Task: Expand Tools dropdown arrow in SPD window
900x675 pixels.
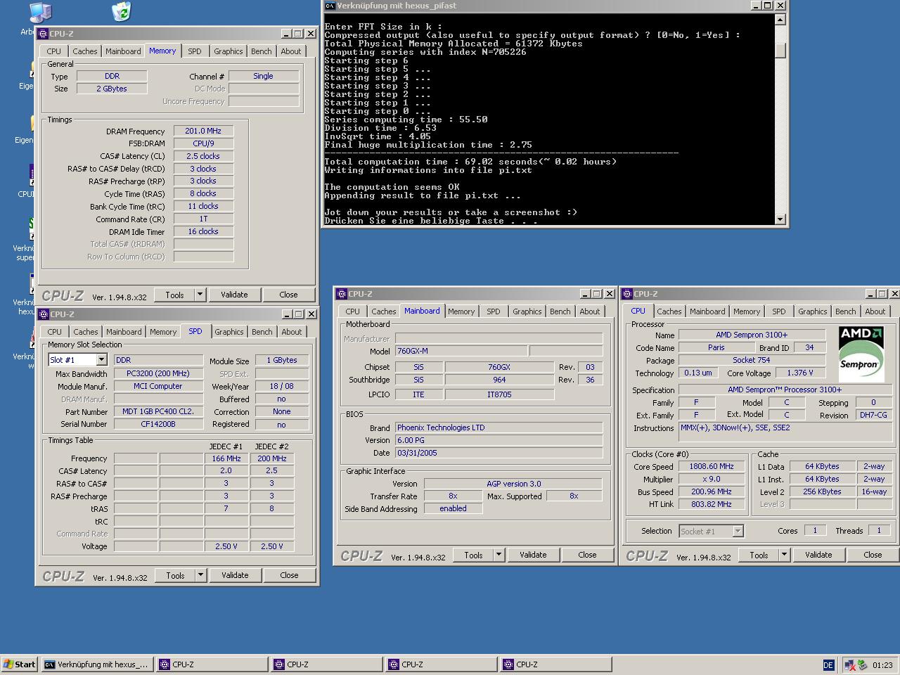Action: [x=201, y=575]
